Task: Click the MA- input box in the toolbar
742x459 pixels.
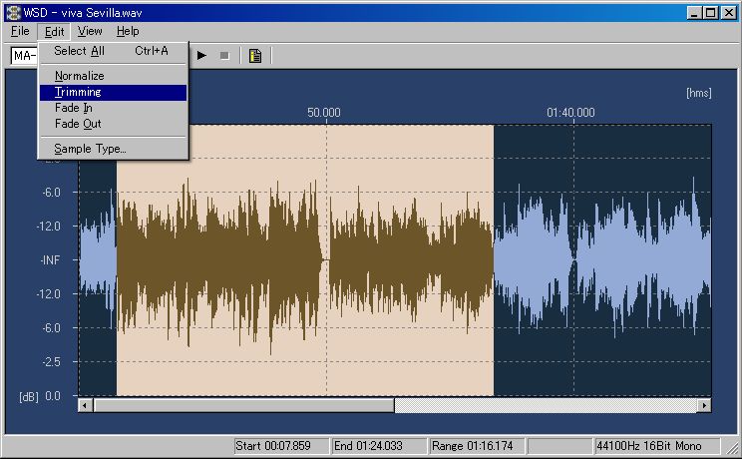Action: 24,56
